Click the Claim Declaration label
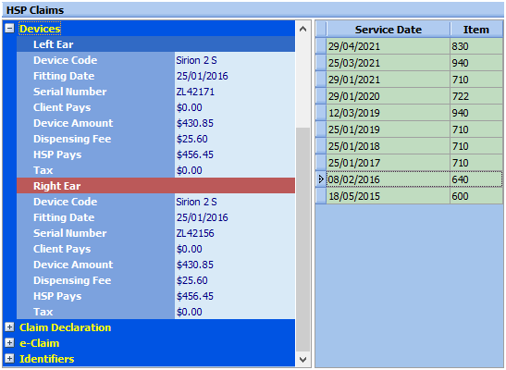This screenshot has width=506, height=370. (x=65, y=327)
